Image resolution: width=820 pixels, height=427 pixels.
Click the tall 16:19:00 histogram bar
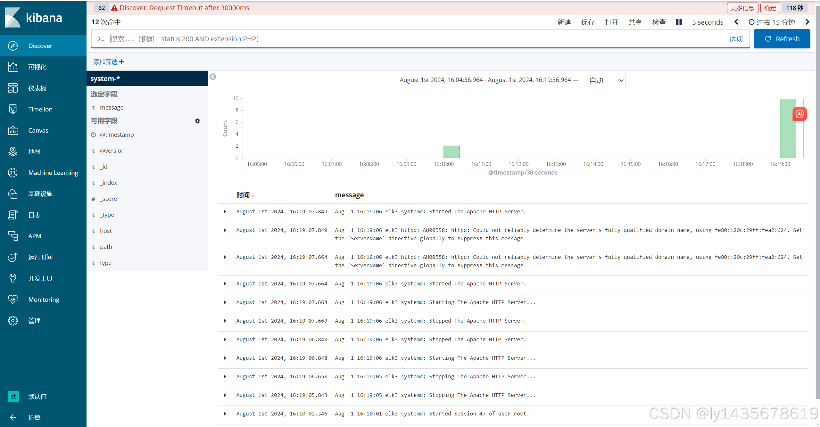788,128
